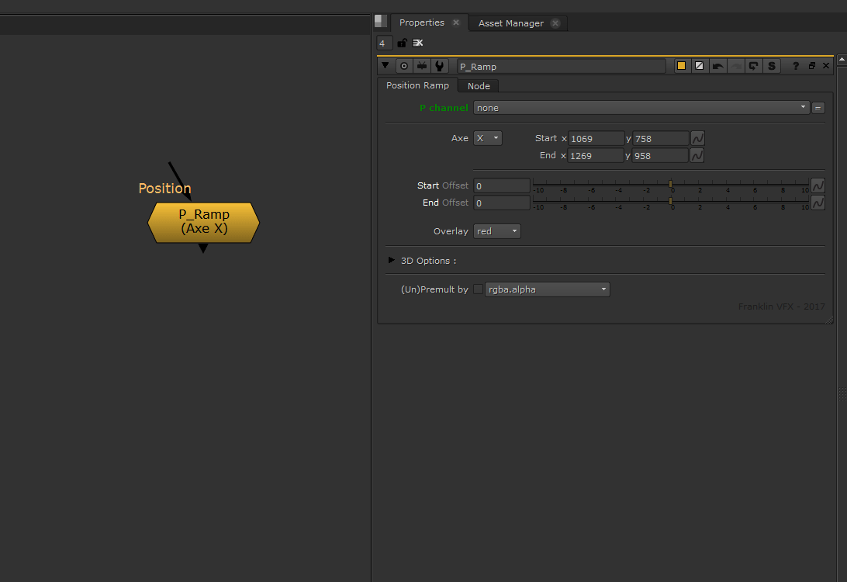Click the clear all panels icon
The height and width of the screenshot is (582, 847).
click(417, 43)
